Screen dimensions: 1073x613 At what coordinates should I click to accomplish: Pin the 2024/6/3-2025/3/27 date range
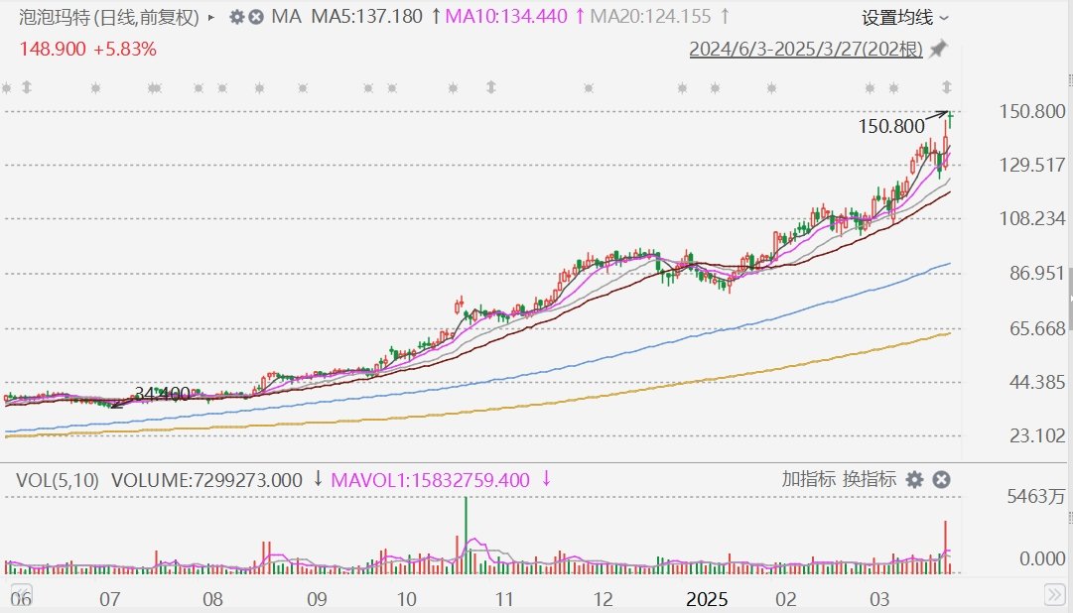(938, 50)
